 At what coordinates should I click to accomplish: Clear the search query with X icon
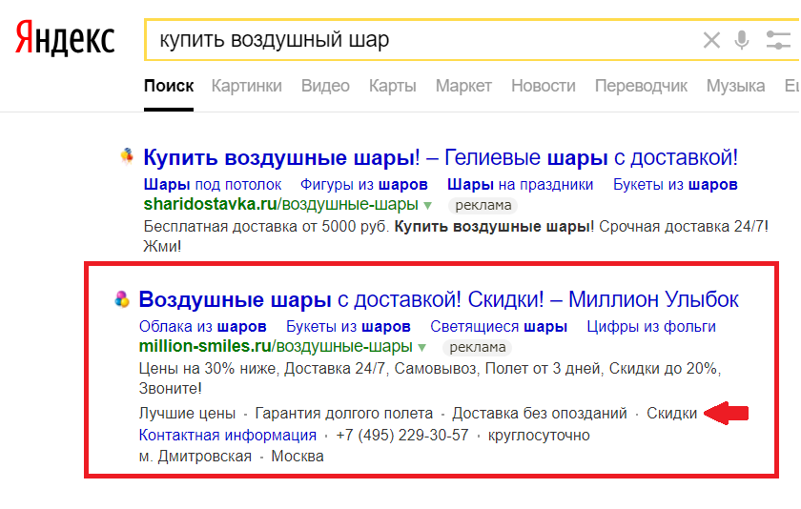click(711, 40)
